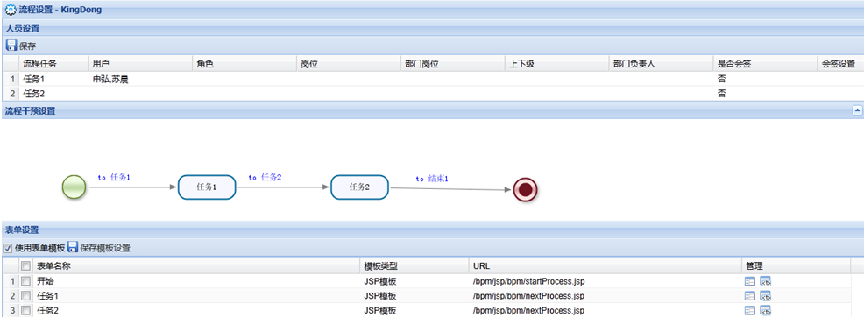Select the 任务1 node in flow diagram
This screenshot has height=325, width=864.
[x=207, y=187]
